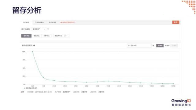Select the third comparison toggle option
The image size is (196, 110).
click(47, 36)
